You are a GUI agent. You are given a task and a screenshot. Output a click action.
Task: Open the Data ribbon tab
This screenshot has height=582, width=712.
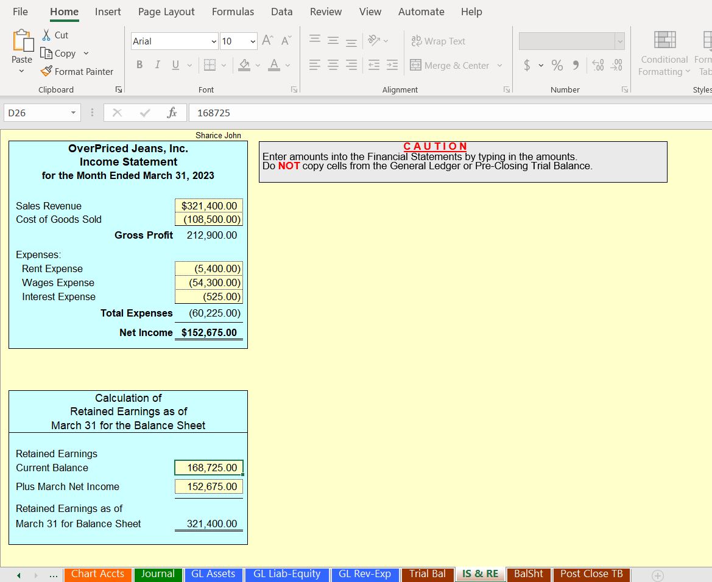pyautogui.click(x=281, y=12)
